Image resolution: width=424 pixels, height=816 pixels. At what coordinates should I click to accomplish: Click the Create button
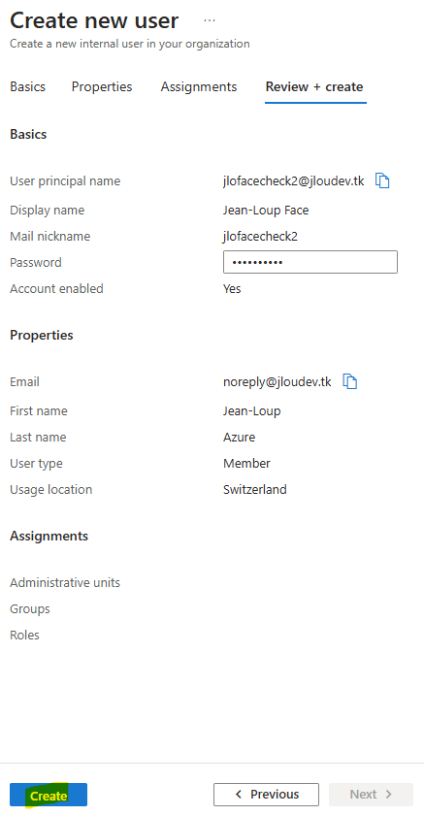[x=49, y=795]
